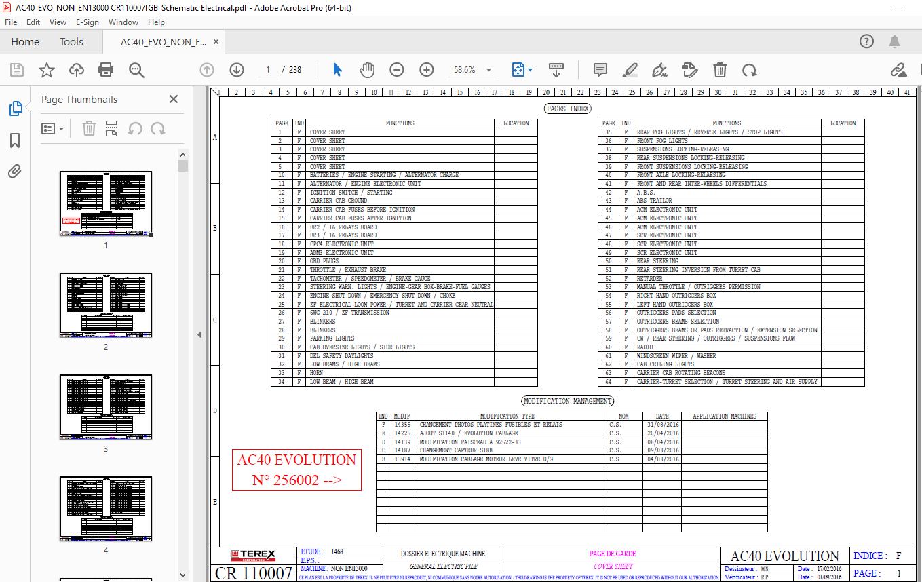The width and height of the screenshot is (922, 582).
Task: Click the trash icon in Page Thumbnails panel
Action: [89, 128]
